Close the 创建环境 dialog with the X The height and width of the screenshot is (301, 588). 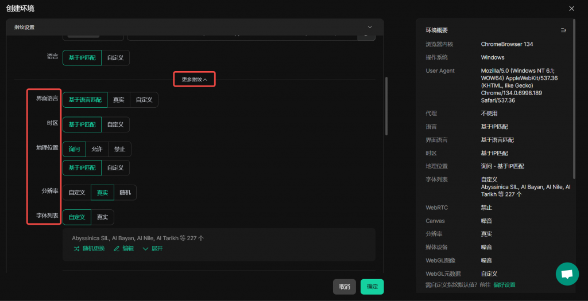(x=571, y=9)
